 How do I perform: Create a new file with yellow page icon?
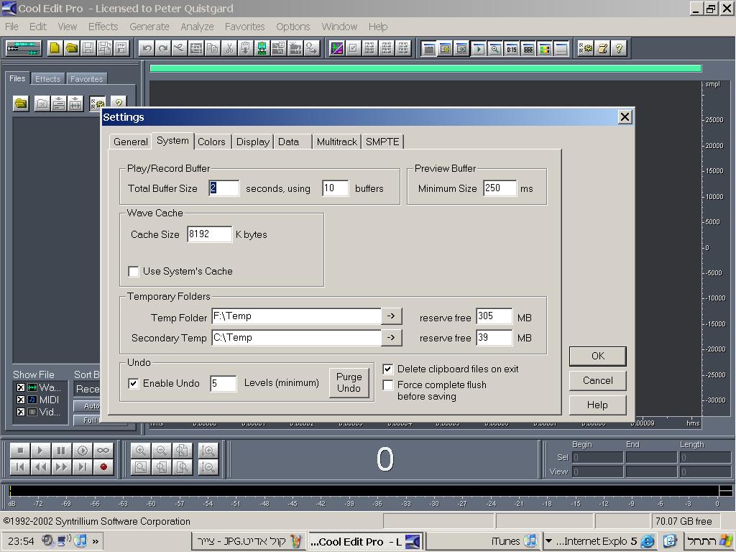(55, 48)
